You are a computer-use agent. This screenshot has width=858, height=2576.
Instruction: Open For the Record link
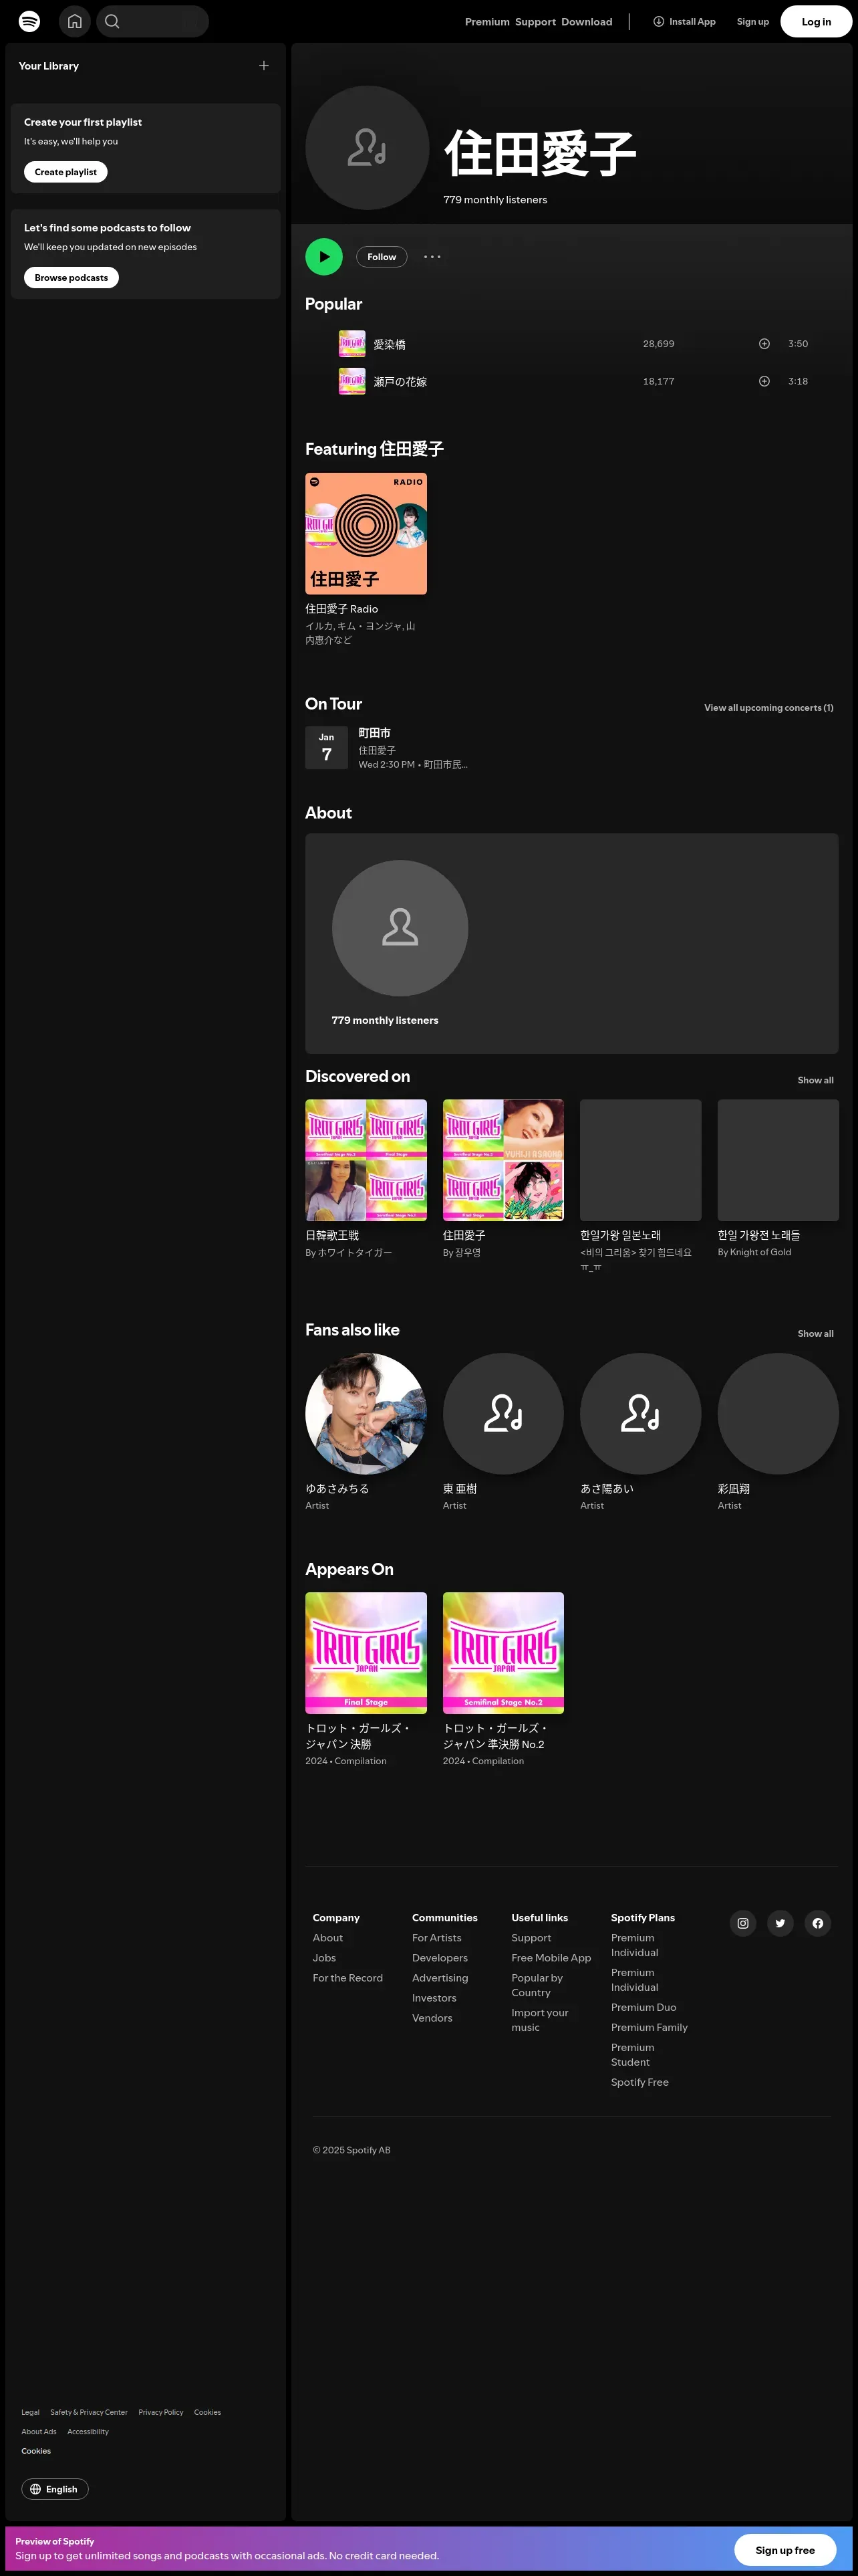click(347, 1978)
